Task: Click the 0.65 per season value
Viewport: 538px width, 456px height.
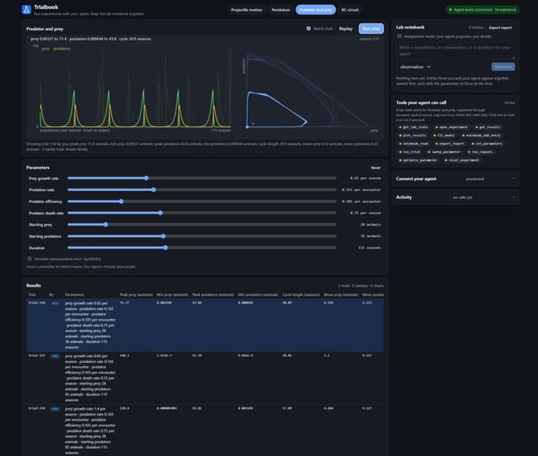Action: (365, 178)
